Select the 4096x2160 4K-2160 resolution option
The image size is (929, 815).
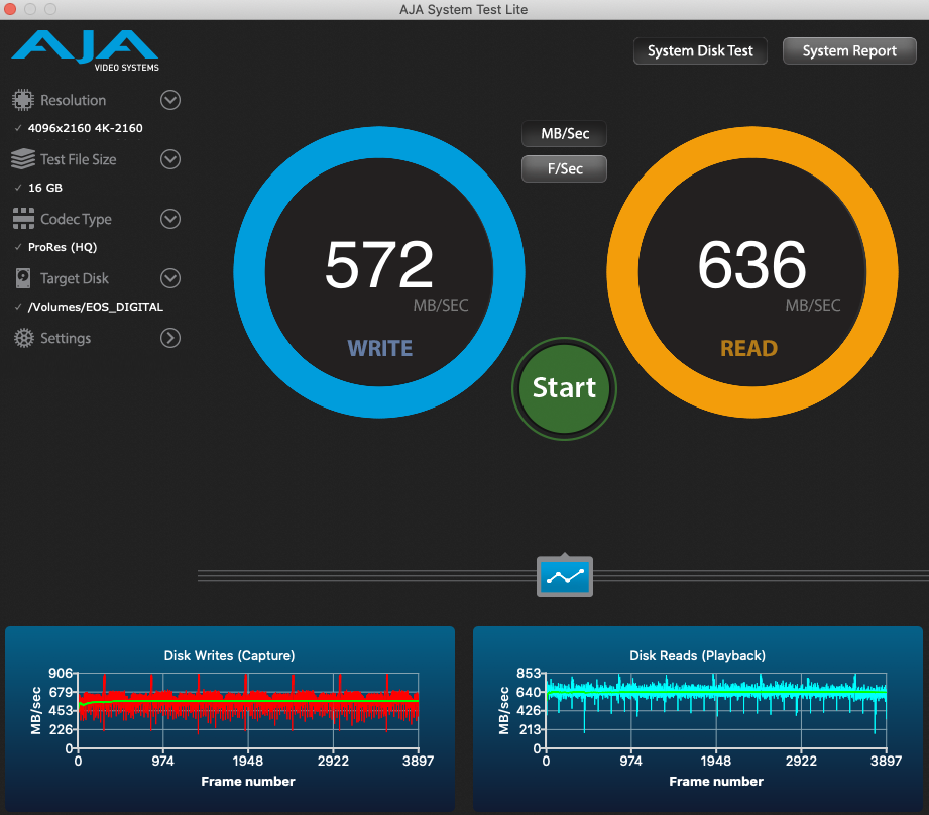pos(85,128)
